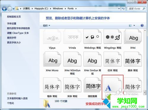148x110 pixels.
Task: Refresh the Fonts folder view
Action: click(x=123, y=9)
